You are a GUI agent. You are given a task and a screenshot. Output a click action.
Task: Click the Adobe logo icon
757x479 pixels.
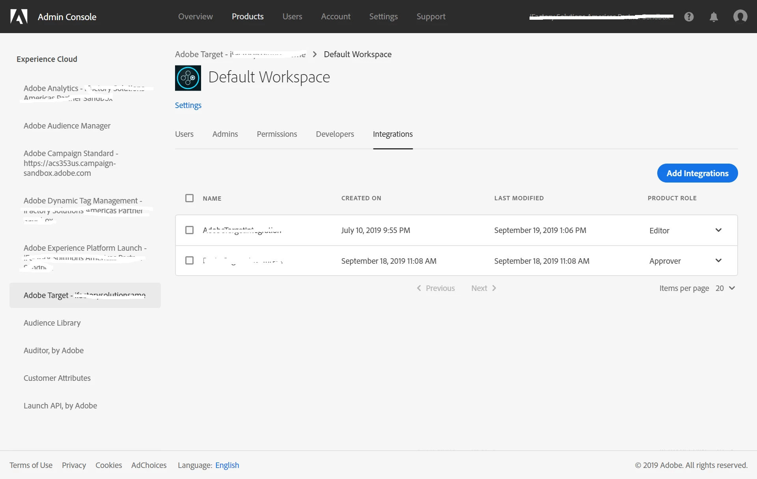click(19, 17)
